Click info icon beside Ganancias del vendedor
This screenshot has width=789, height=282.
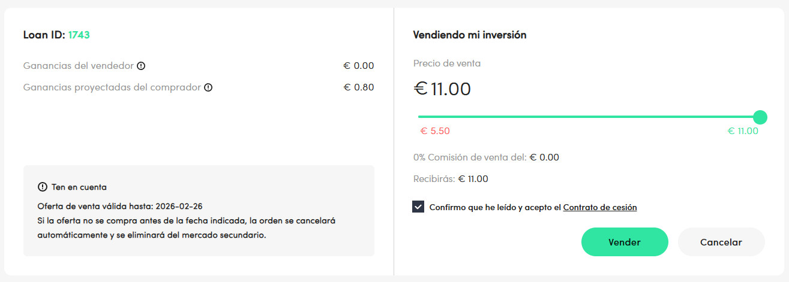(x=141, y=66)
